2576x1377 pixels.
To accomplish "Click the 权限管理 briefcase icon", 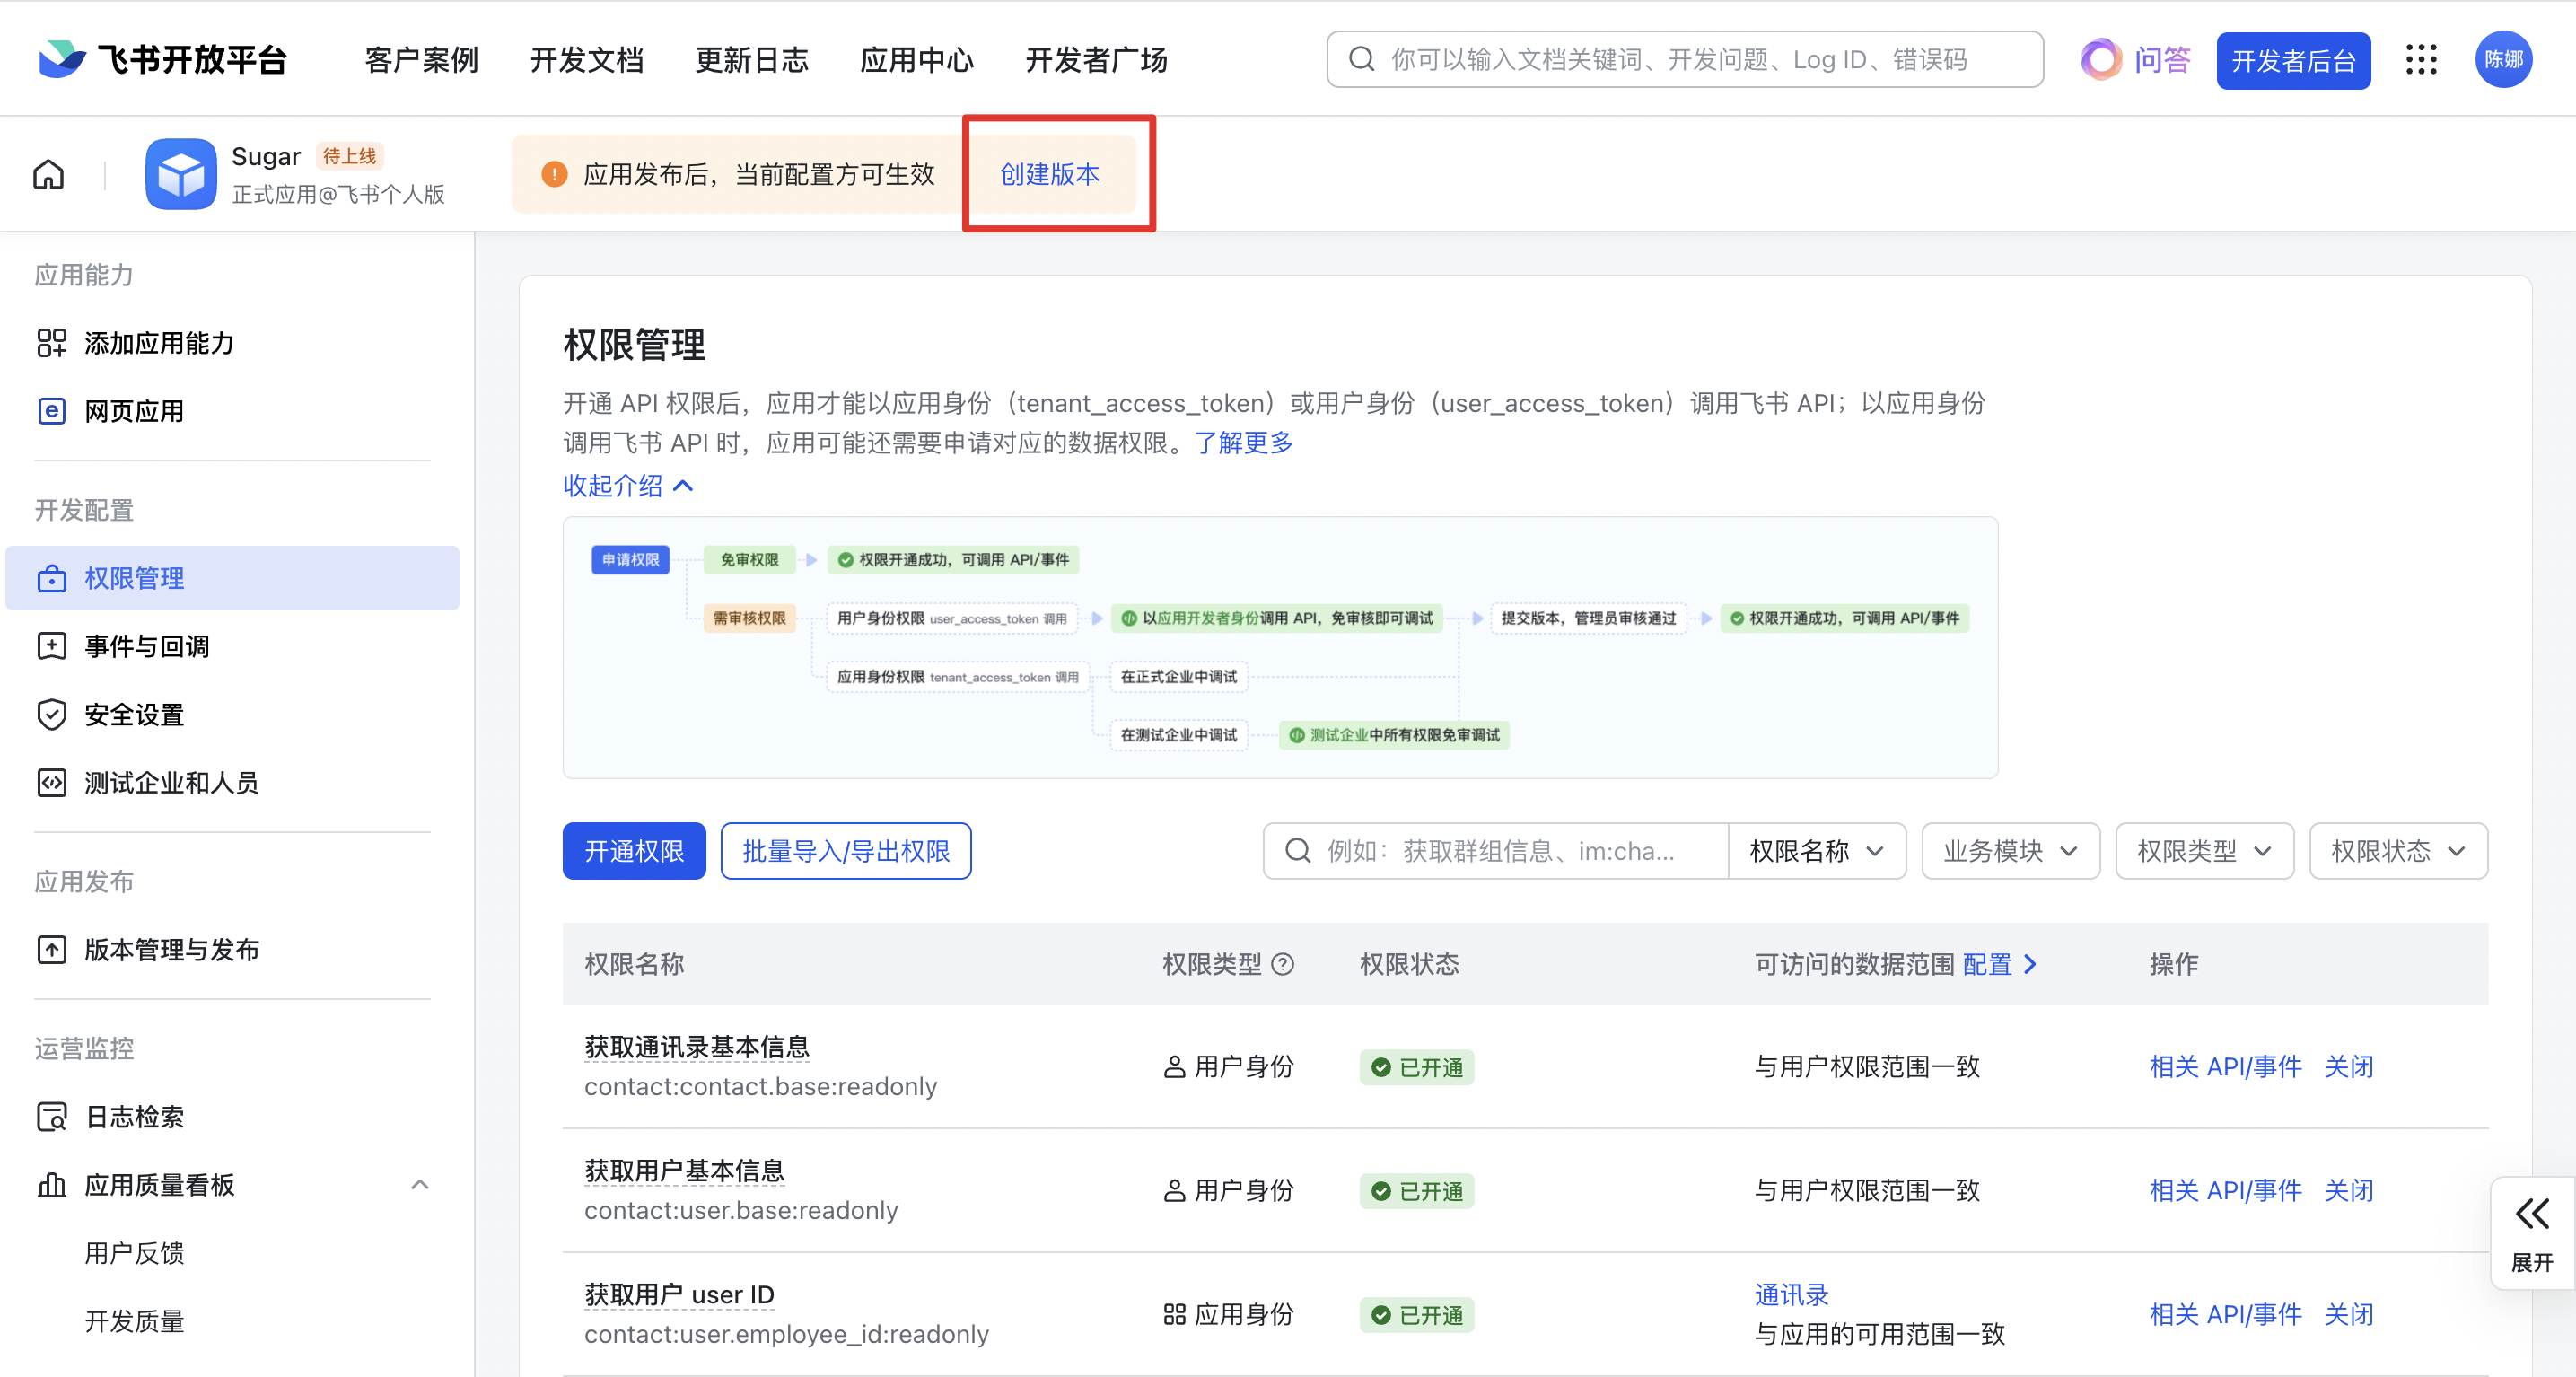I will [51, 579].
